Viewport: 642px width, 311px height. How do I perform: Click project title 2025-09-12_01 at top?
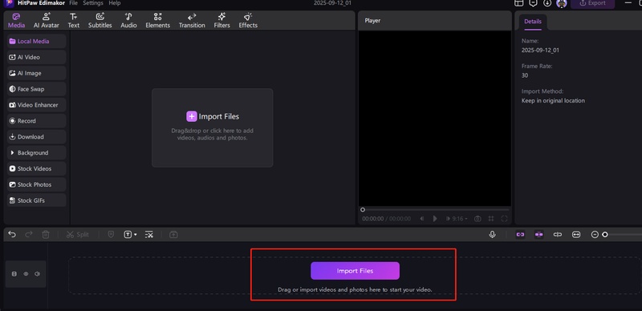pos(333,3)
